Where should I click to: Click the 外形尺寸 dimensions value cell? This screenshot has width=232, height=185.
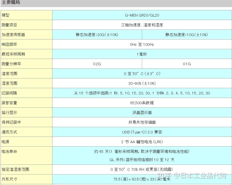click(142, 179)
